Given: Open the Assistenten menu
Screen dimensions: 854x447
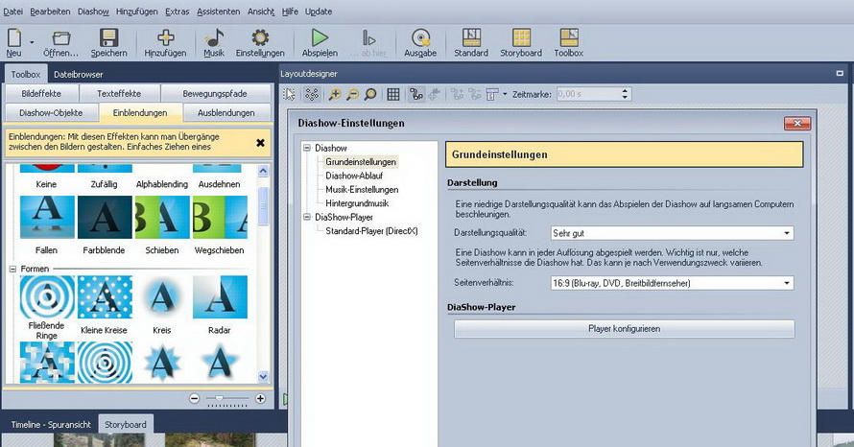Looking at the screenshot, I should (x=218, y=11).
